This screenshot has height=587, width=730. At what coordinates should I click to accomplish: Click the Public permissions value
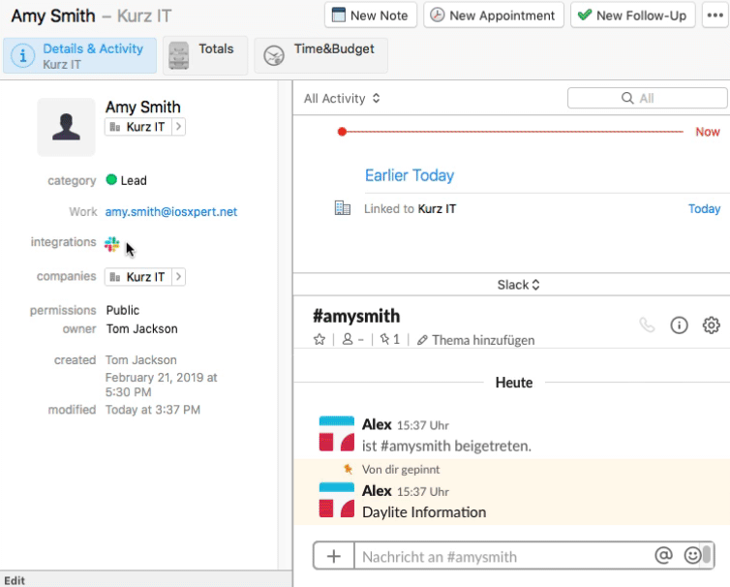tap(122, 310)
